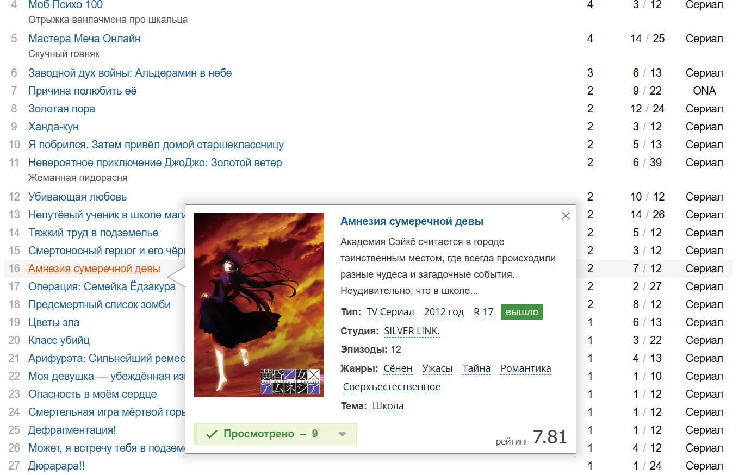Open Ханда-кун entry
Viewport: 745px width, 475px height.
[x=53, y=127]
